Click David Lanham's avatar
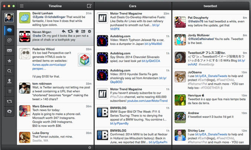The height and width of the screenshot is (150, 251). point(25,18)
